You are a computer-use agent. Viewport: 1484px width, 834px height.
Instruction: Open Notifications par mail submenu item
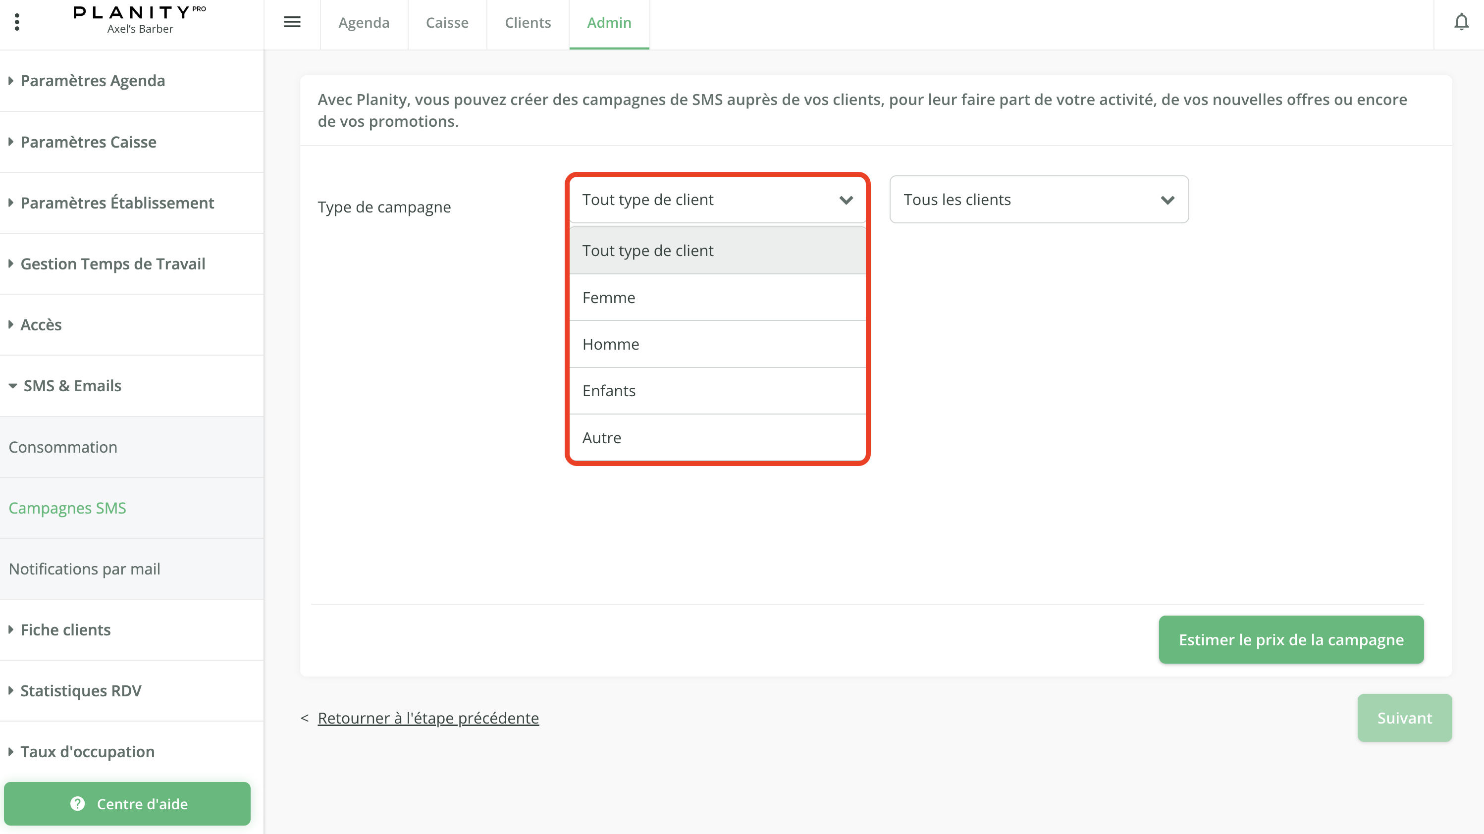pos(85,569)
